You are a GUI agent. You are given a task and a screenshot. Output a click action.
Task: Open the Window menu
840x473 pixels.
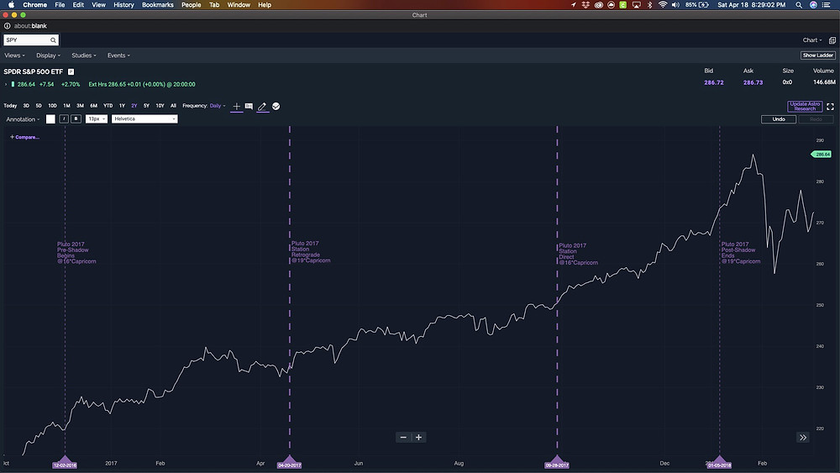point(239,5)
